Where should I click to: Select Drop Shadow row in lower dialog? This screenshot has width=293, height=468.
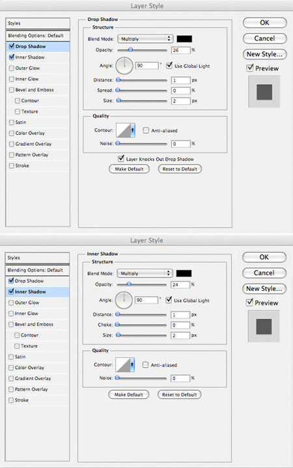tap(37, 281)
